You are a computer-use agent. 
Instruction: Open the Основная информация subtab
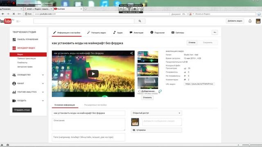[65, 105]
